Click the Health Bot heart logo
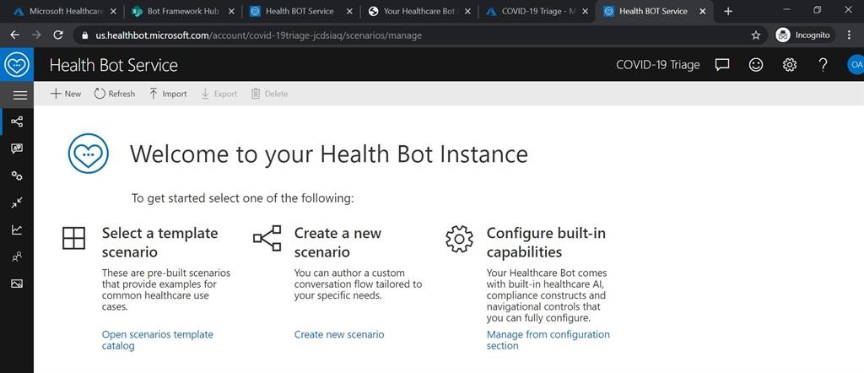The width and height of the screenshot is (864, 373). [17, 64]
